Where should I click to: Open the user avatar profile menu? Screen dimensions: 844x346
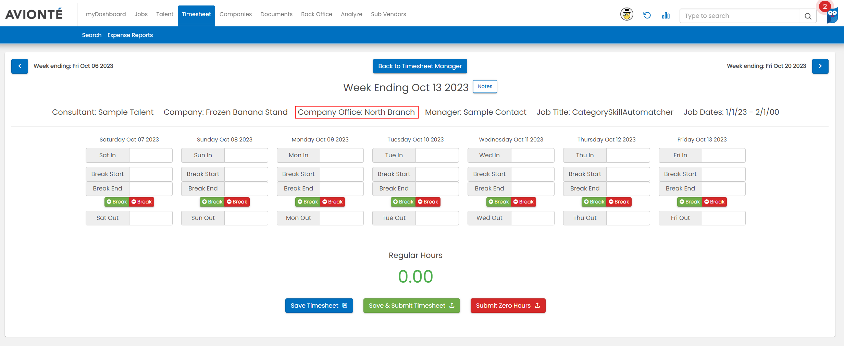coord(626,14)
